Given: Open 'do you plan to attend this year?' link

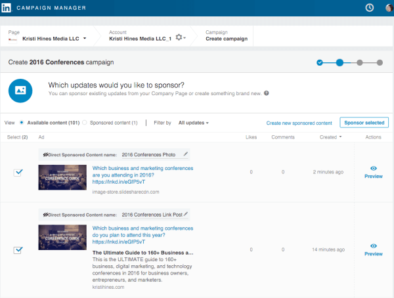Looking at the screenshot, I should tap(142, 235).
